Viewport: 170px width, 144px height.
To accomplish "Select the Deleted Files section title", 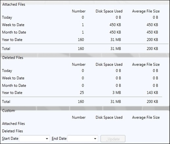I will [x=13, y=58].
